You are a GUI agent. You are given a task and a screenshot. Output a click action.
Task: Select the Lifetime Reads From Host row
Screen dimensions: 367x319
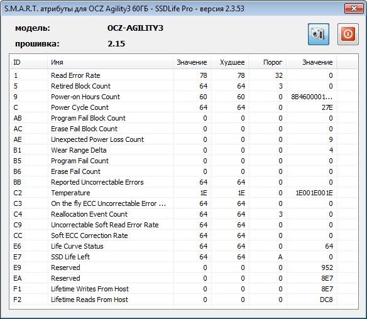pos(173,300)
